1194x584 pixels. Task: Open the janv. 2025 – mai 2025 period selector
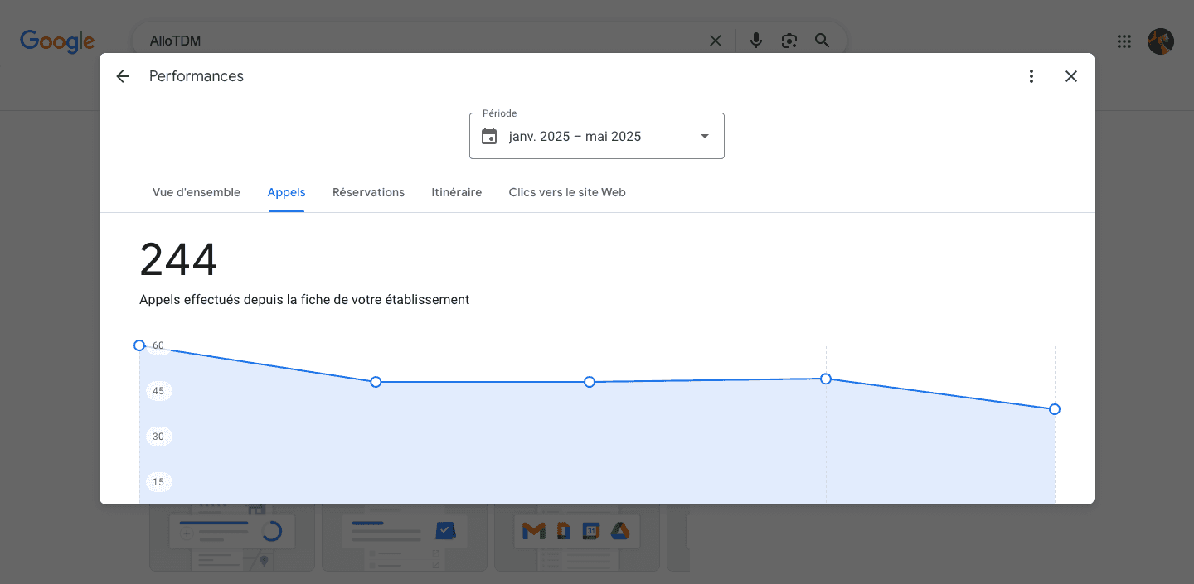(x=575, y=137)
